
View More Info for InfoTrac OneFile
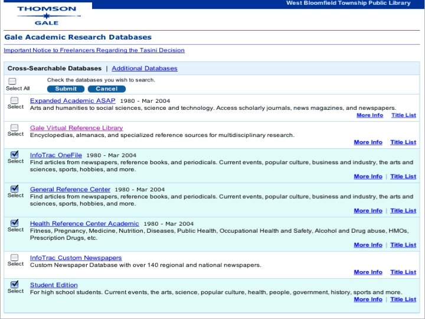tap(368, 176)
